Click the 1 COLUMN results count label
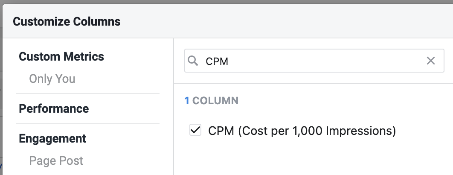 (211, 101)
